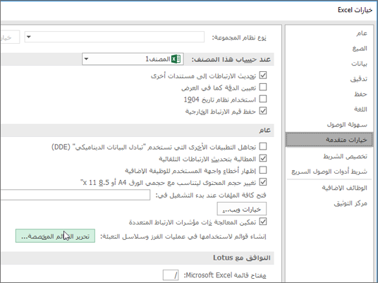Open the اللغة (Language) category
Viewport: 378px width, 283px height.
click(x=360, y=109)
